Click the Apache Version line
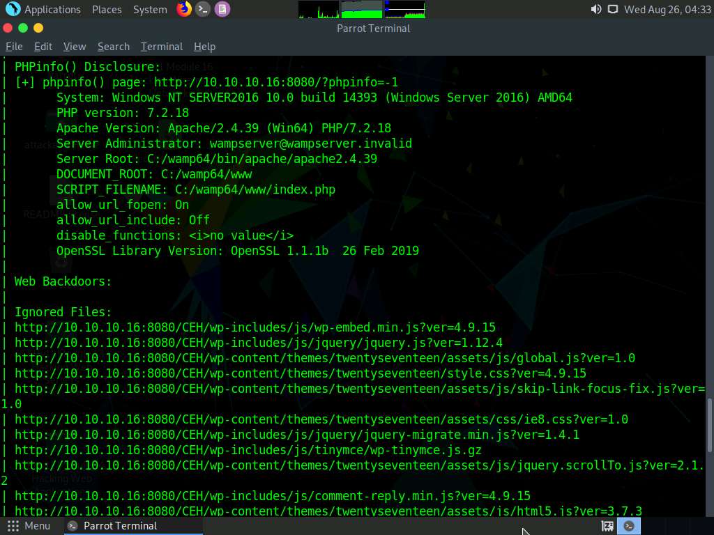Screen dimensions: 714x535 224,128
